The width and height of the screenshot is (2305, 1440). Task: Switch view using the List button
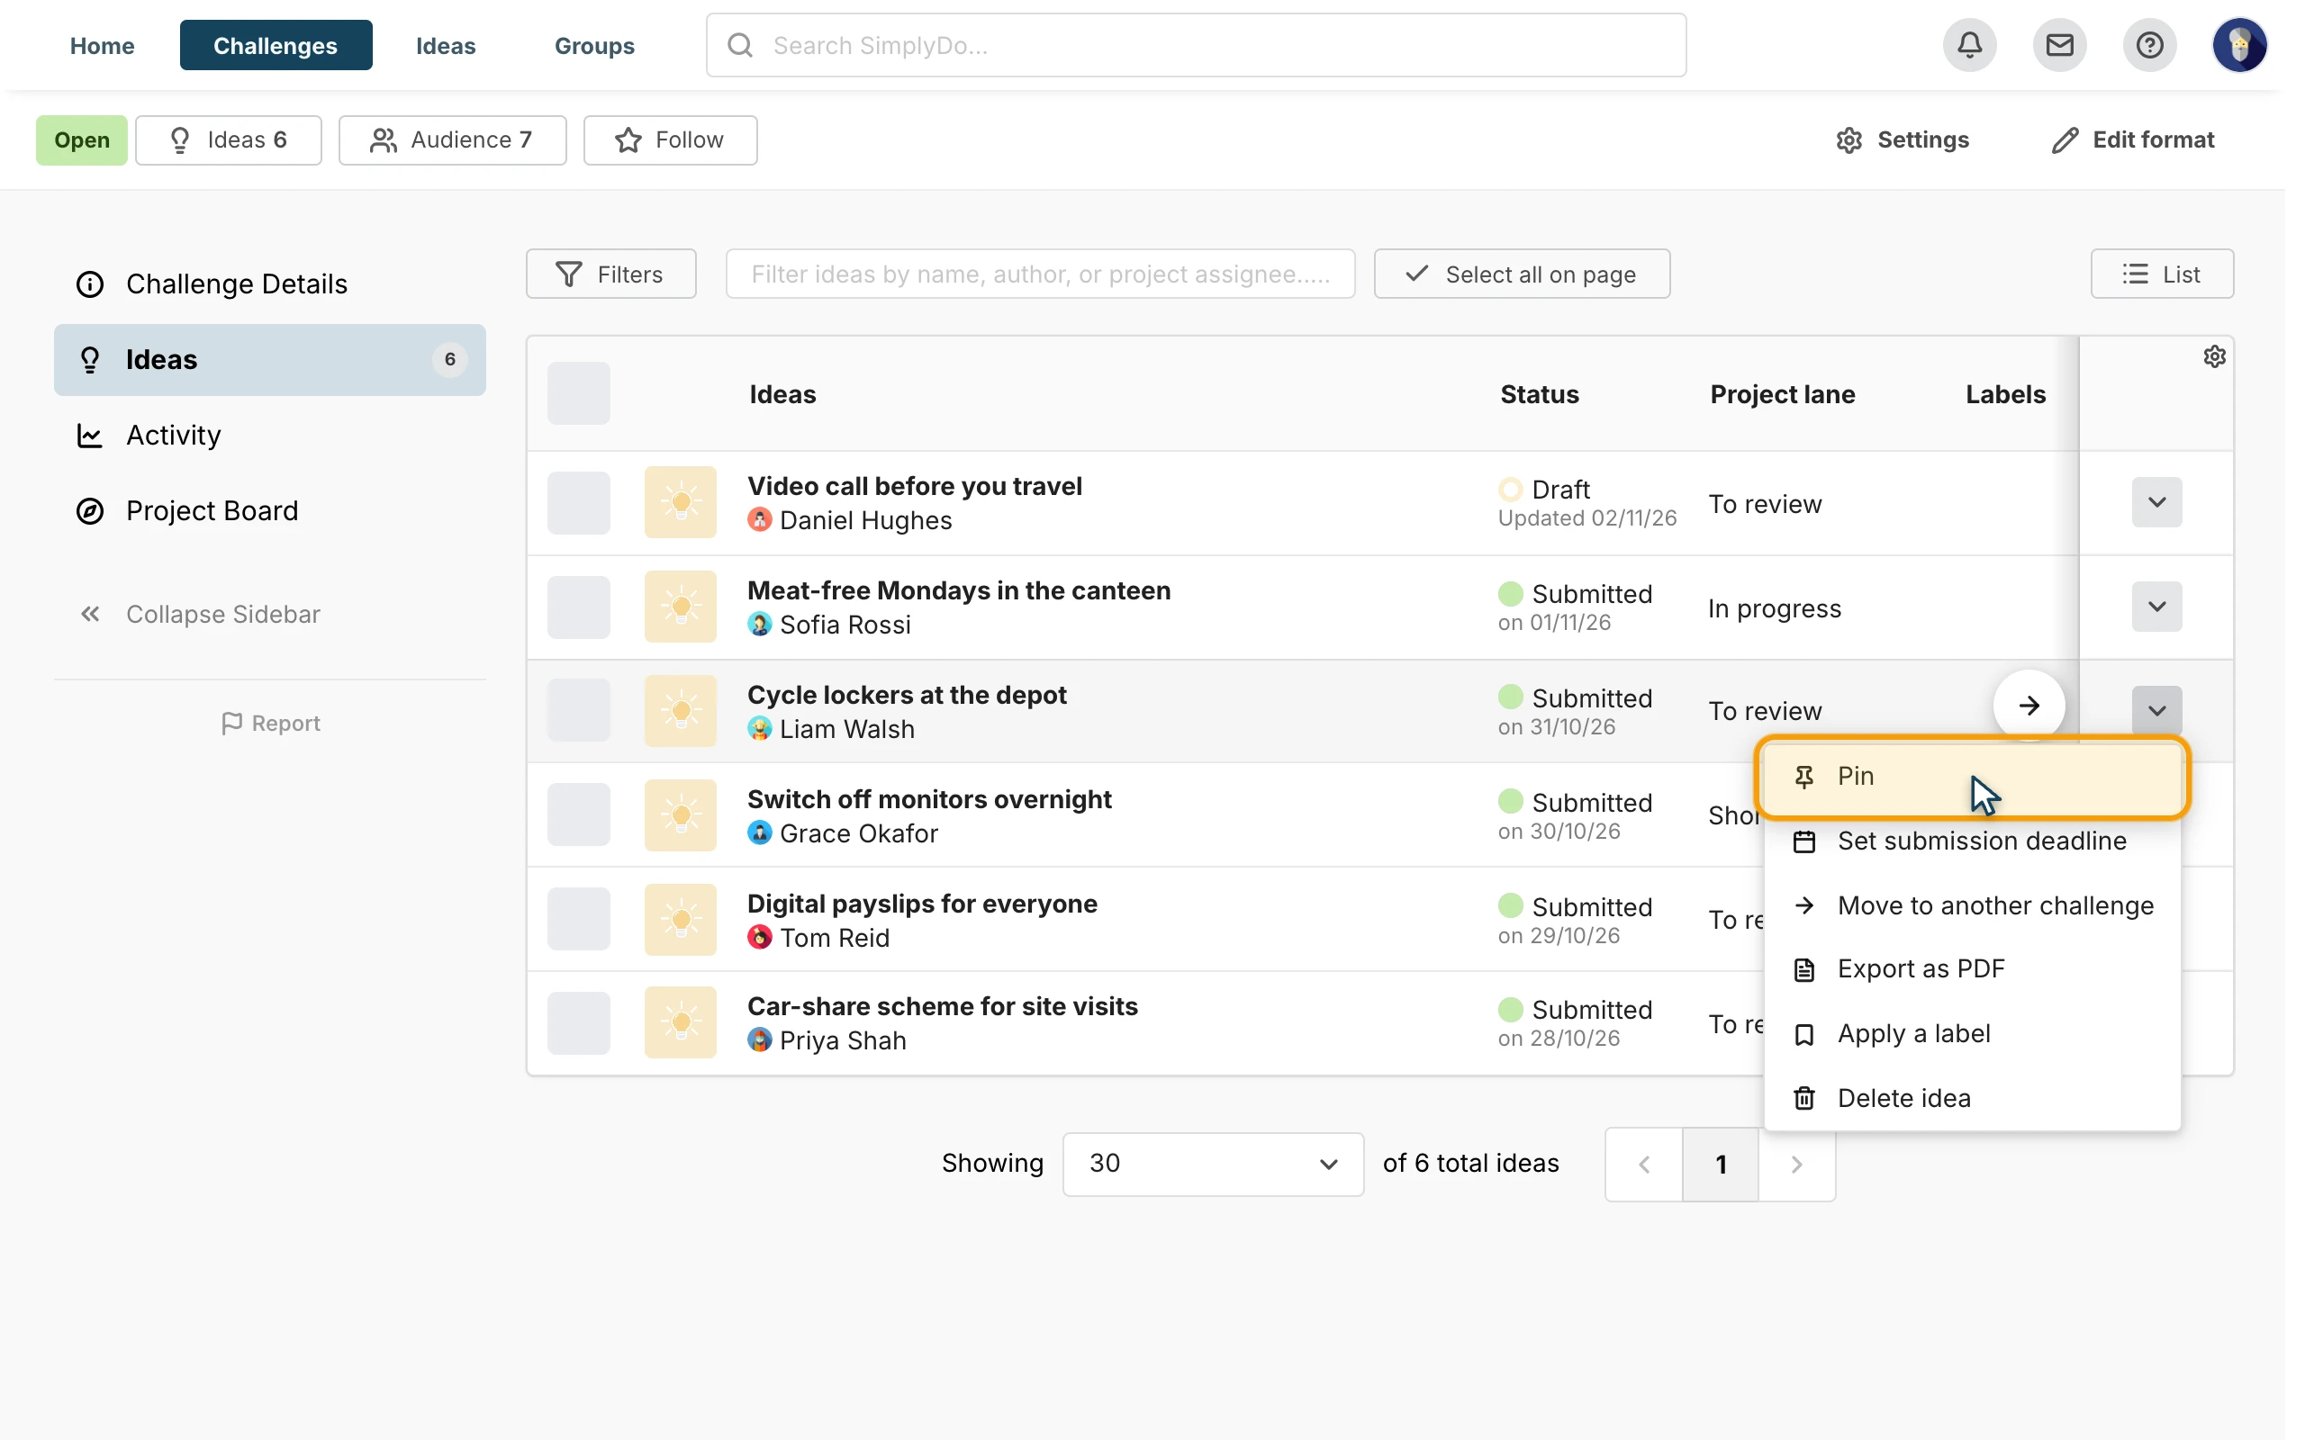[x=2161, y=274]
